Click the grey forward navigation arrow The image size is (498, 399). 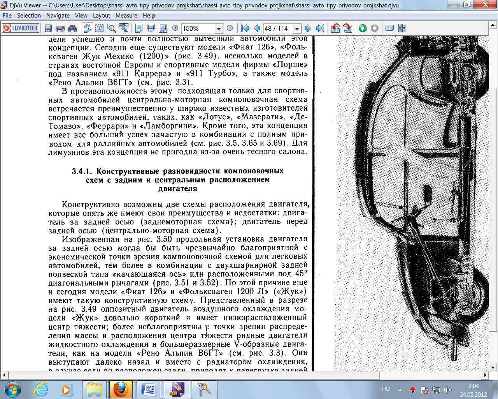coord(374,28)
